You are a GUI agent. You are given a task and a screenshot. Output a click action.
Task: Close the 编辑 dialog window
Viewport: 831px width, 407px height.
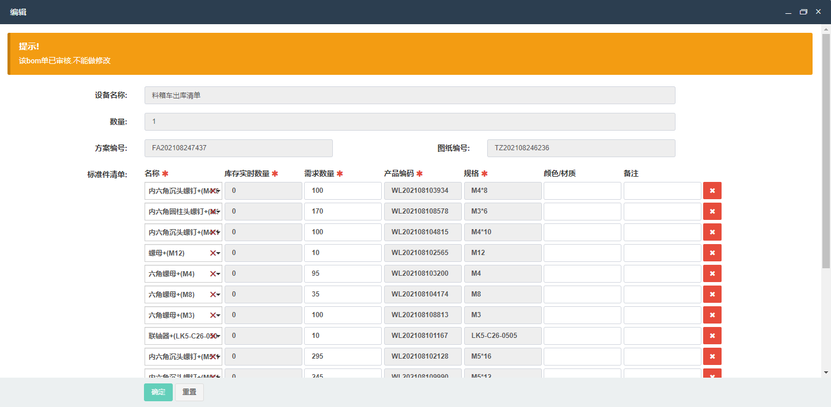pyautogui.click(x=818, y=12)
